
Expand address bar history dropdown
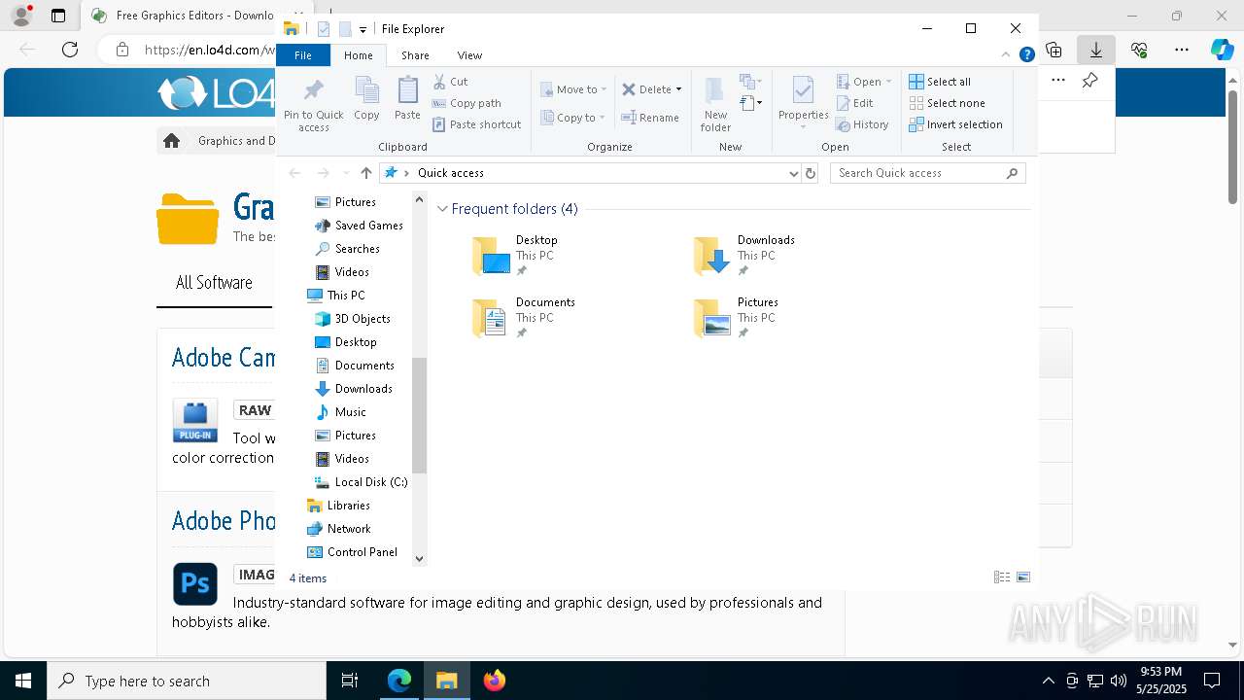click(794, 173)
